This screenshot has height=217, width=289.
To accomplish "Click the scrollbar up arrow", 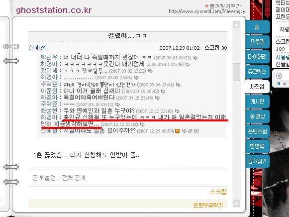I will [x=236, y=25].
